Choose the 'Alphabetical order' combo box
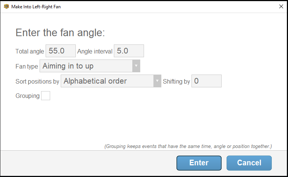Screen dimensions: 288x177 [111, 81]
